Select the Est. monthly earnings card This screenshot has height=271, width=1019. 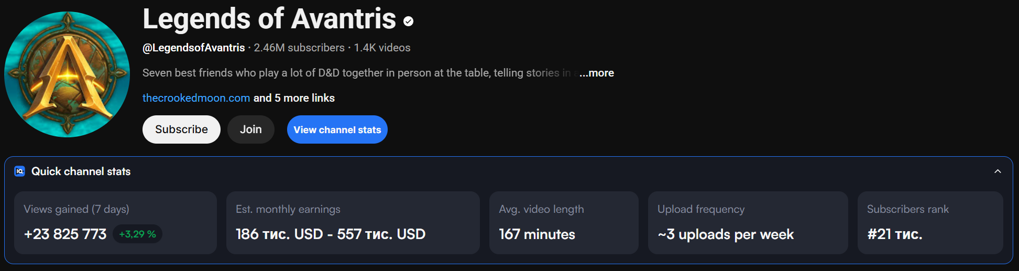click(x=353, y=223)
